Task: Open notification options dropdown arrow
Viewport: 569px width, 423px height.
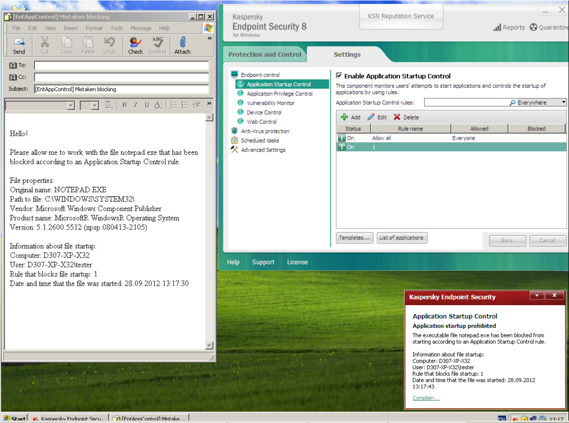Action: tap(537, 295)
